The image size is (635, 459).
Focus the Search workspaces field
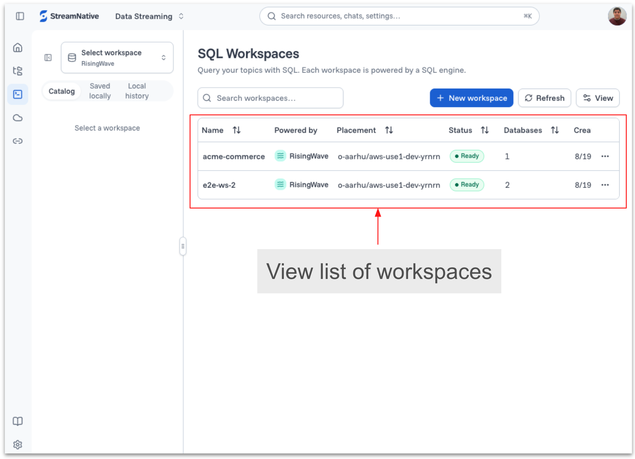(x=270, y=98)
